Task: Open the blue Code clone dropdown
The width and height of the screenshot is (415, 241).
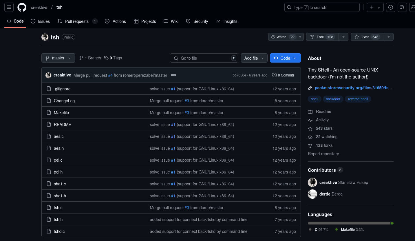Action: (x=285, y=58)
